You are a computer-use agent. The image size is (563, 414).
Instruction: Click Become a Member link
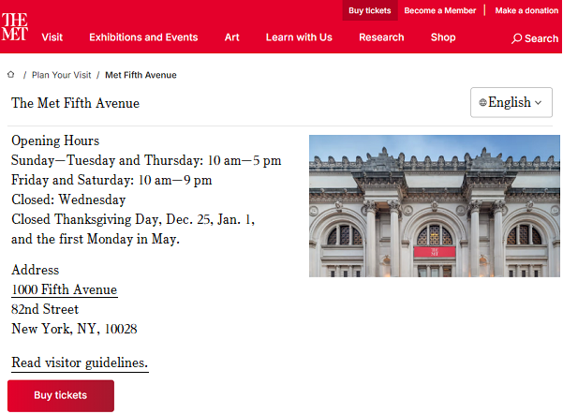439,10
